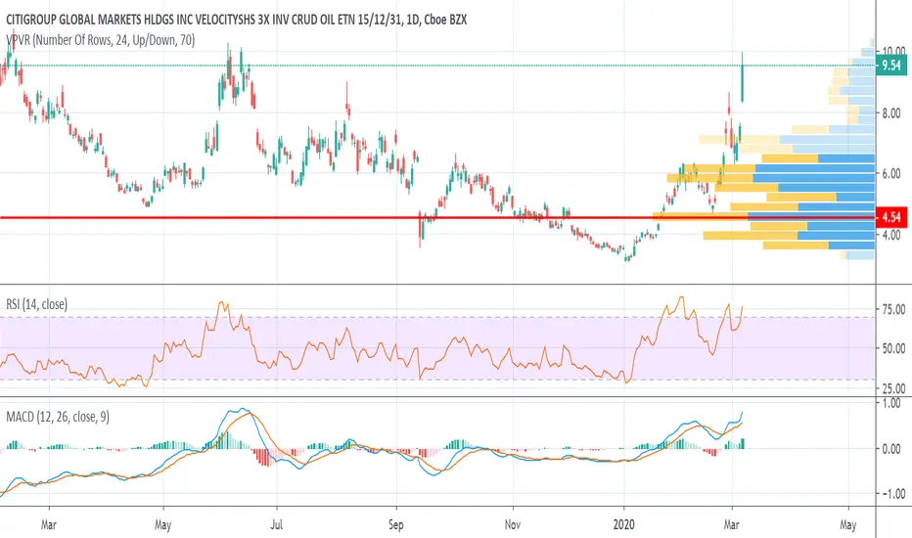
Task: Click the Mar label right after 2020
Action: tap(731, 524)
